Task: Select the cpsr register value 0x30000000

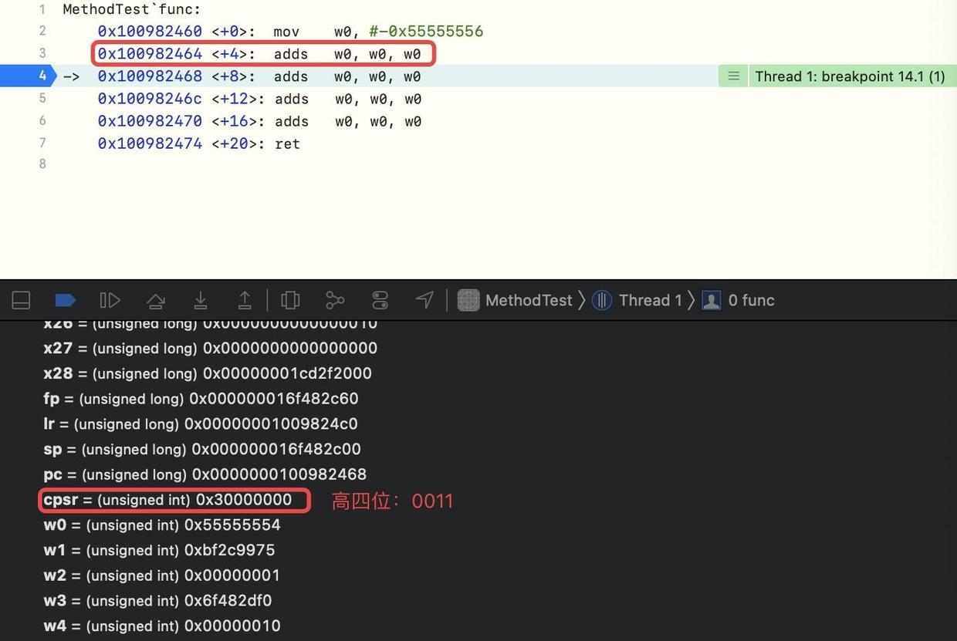Action: coord(244,500)
